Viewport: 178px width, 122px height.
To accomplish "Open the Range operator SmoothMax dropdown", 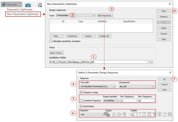I will (x=111, y=100).
